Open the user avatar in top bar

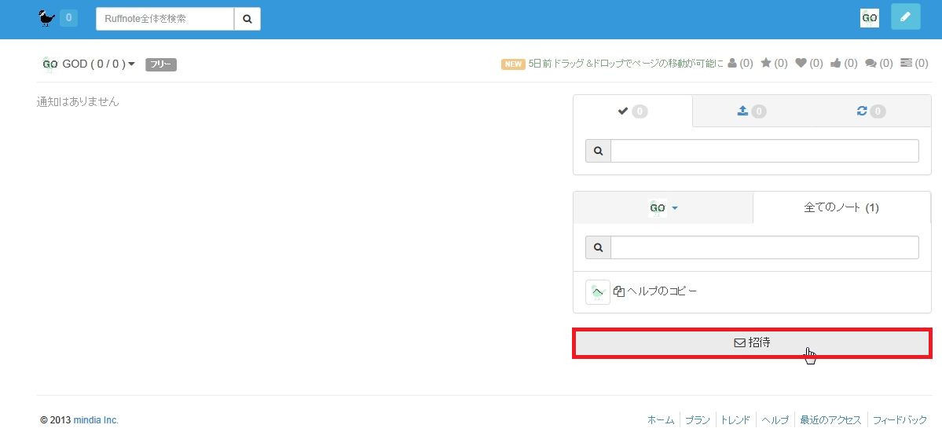[x=869, y=18]
